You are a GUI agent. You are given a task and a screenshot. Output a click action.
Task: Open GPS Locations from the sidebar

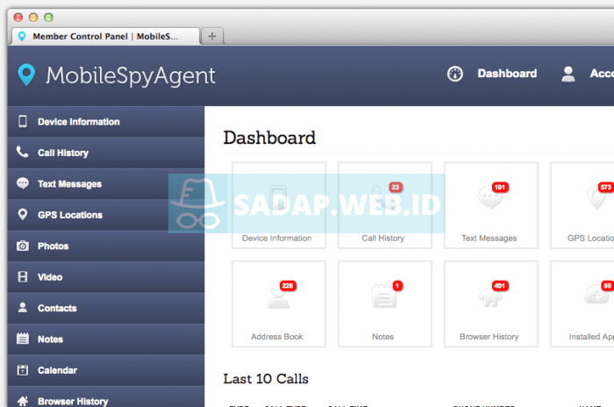click(x=69, y=215)
